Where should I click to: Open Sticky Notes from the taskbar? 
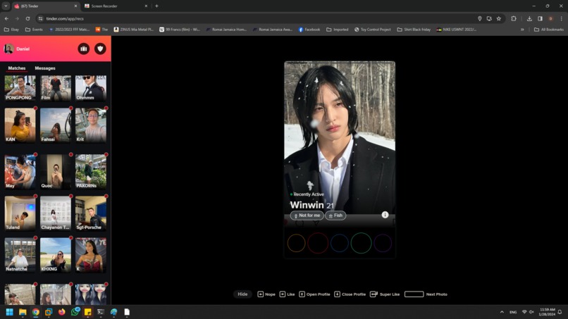tap(88, 312)
